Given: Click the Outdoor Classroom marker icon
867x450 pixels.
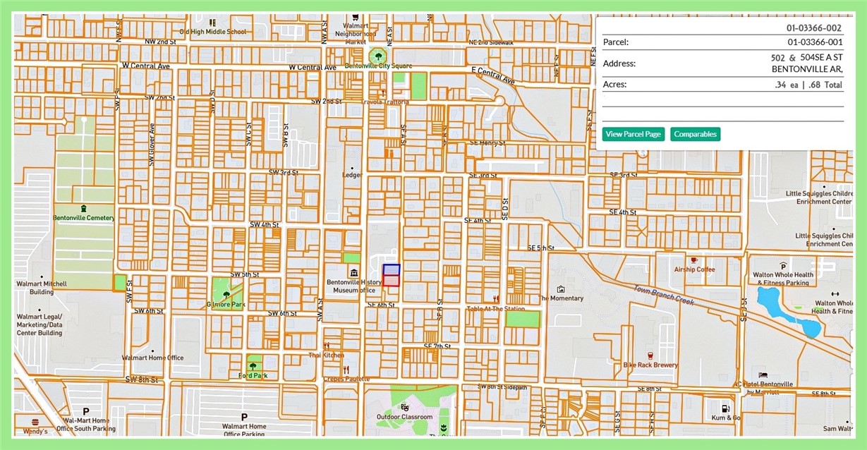Looking at the screenshot, I should click(405, 407).
